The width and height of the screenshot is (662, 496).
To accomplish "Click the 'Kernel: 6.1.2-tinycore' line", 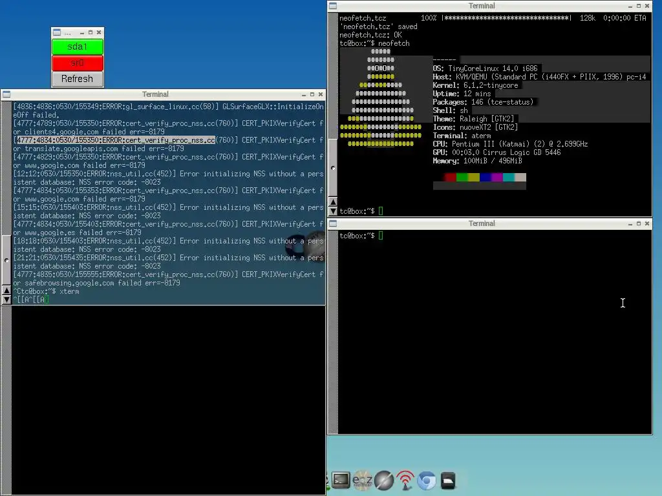I will click(475, 85).
